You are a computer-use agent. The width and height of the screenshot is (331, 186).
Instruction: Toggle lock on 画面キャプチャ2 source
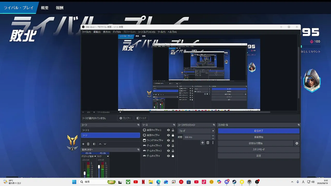pos(173,130)
